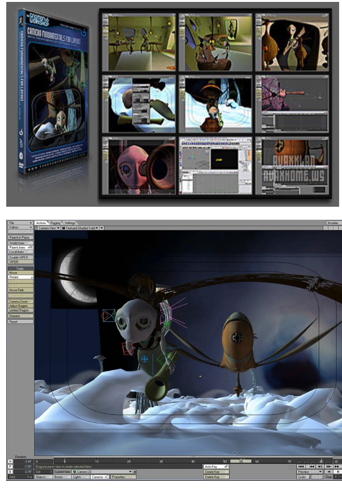Click the first frame field showing 0

click(x=44, y=462)
